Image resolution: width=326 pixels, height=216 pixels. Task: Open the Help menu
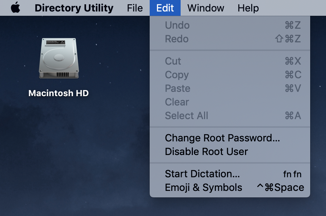248,8
